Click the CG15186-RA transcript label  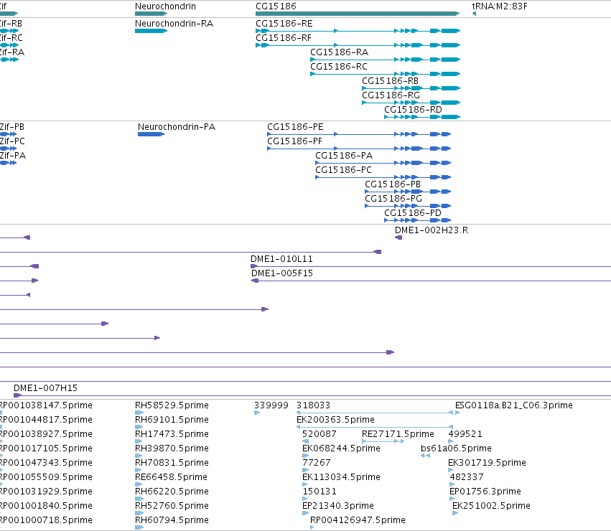(x=339, y=52)
